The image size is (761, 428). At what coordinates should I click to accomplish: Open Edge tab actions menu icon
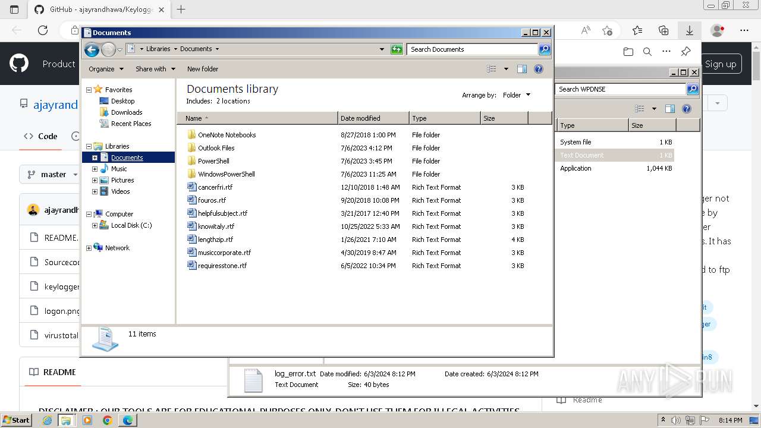[x=14, y=10]
